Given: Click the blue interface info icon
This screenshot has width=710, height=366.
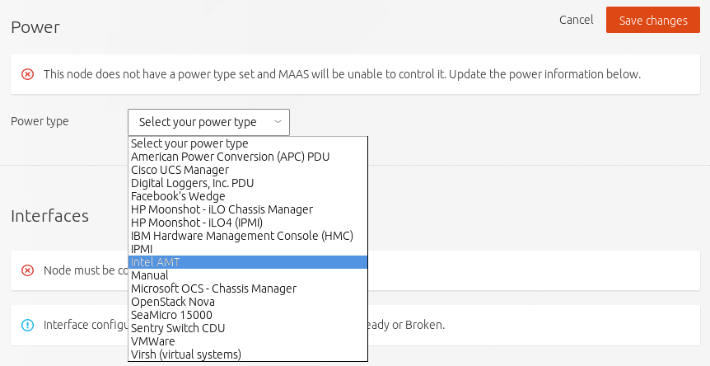Looking at the screenshot, I should (x=27, y=325).
